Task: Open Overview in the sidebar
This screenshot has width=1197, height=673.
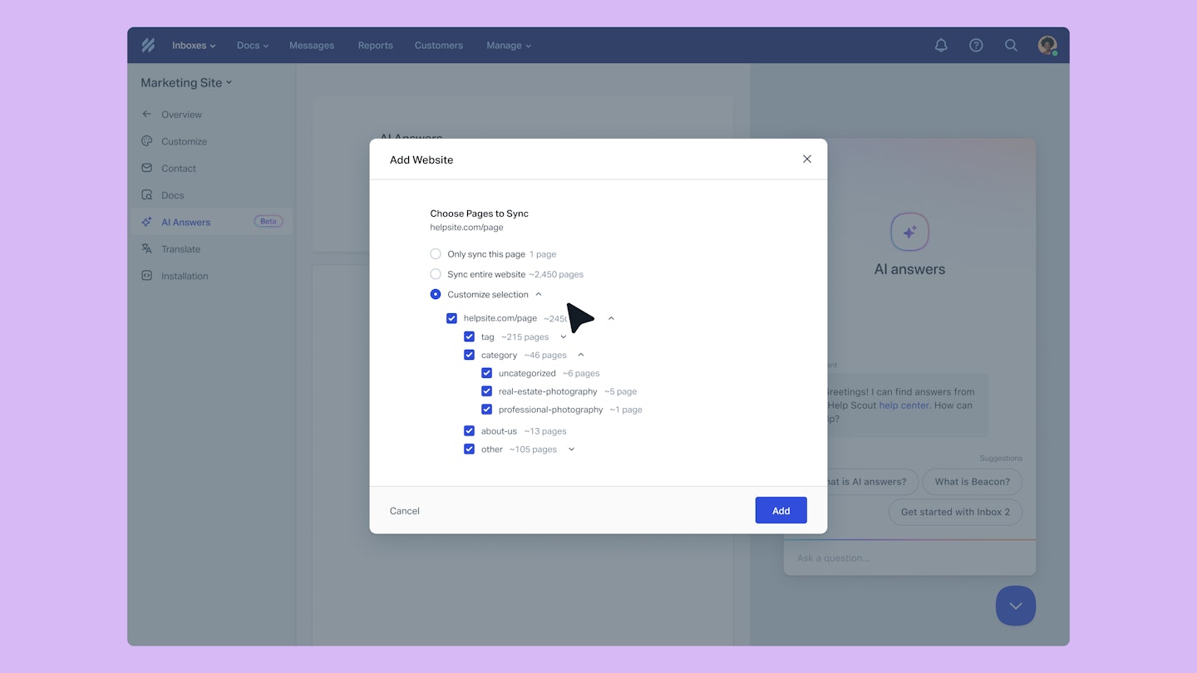Action: [181, 115]
